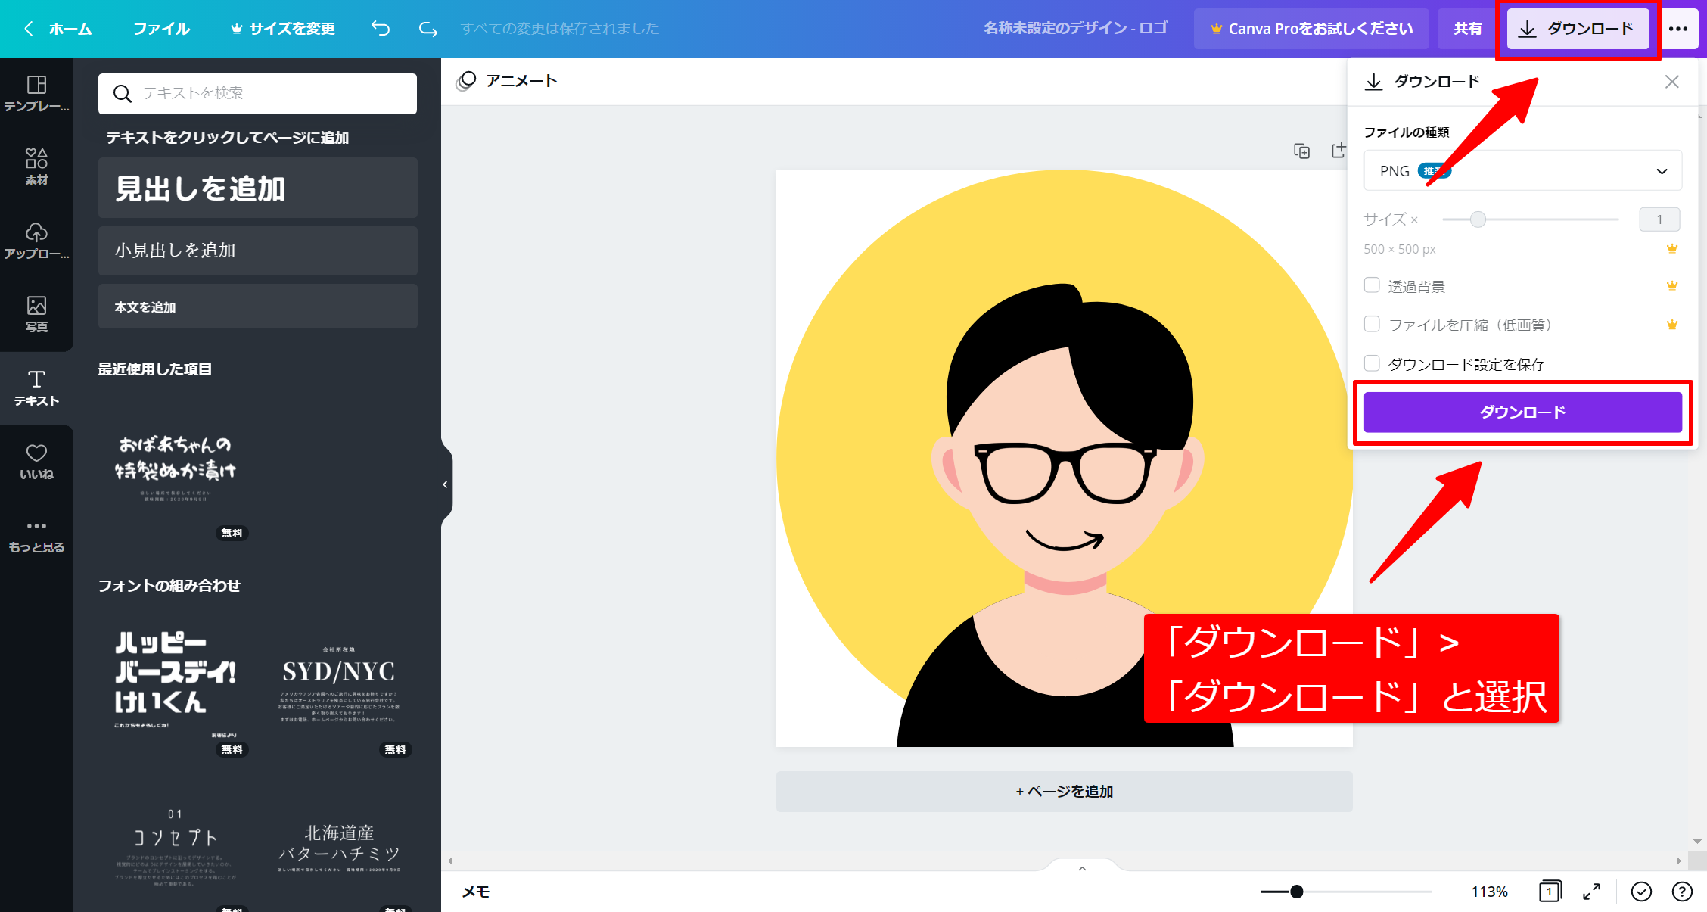Click the crown icon beside 透過背景

(1672, 285)
